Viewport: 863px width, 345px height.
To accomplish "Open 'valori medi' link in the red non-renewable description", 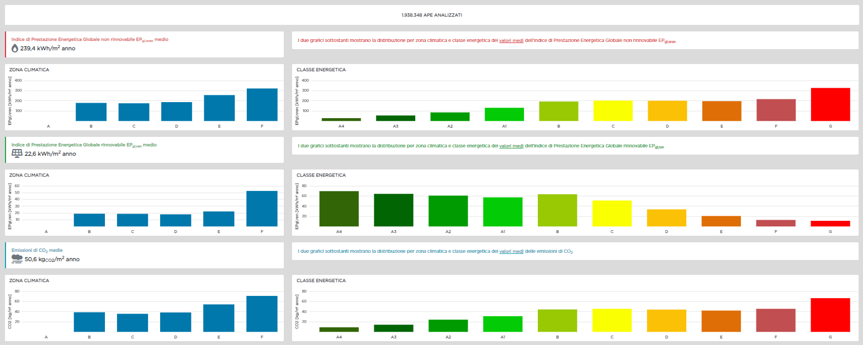I will tap(511, 40).
